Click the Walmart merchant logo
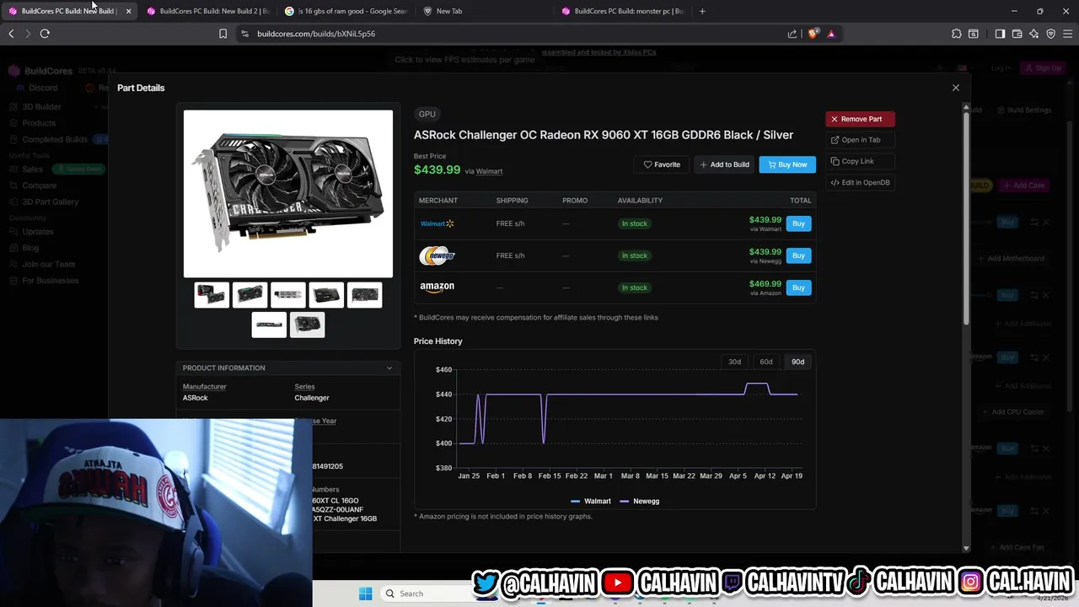 [437, 223]
